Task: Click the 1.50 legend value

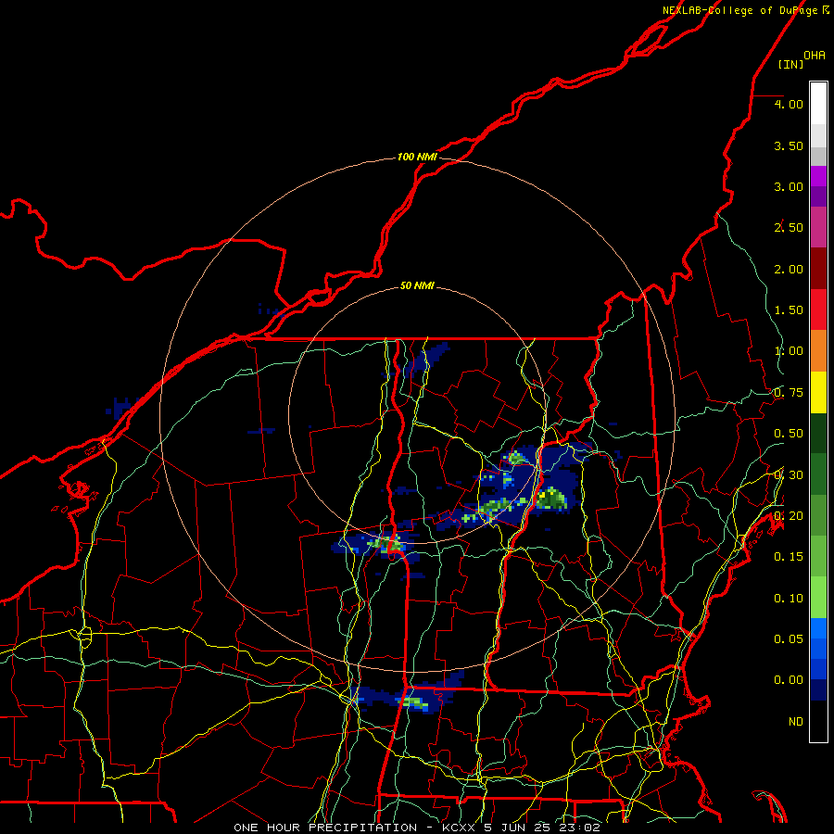Action: pyautogui.click(x=789, y=310)
